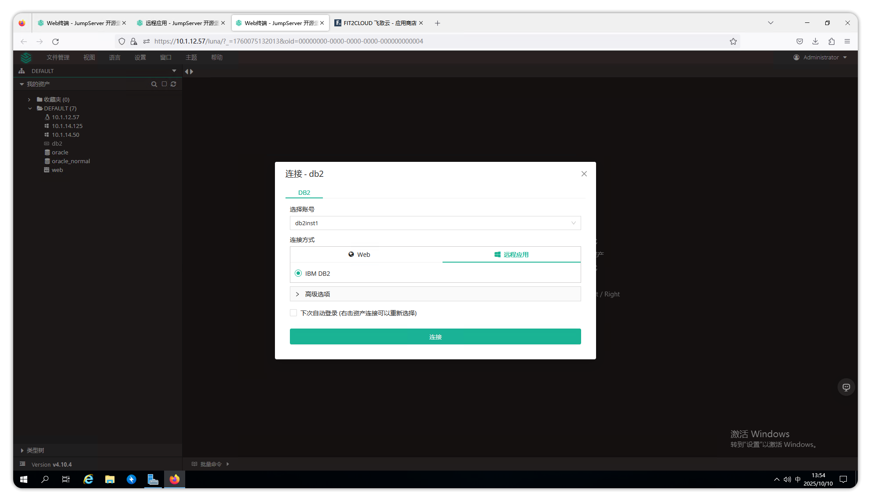The width and height of the screenshot is (871, 497).
Task: Open the db2inst1 account dropdown
Action: click(435, 223)
